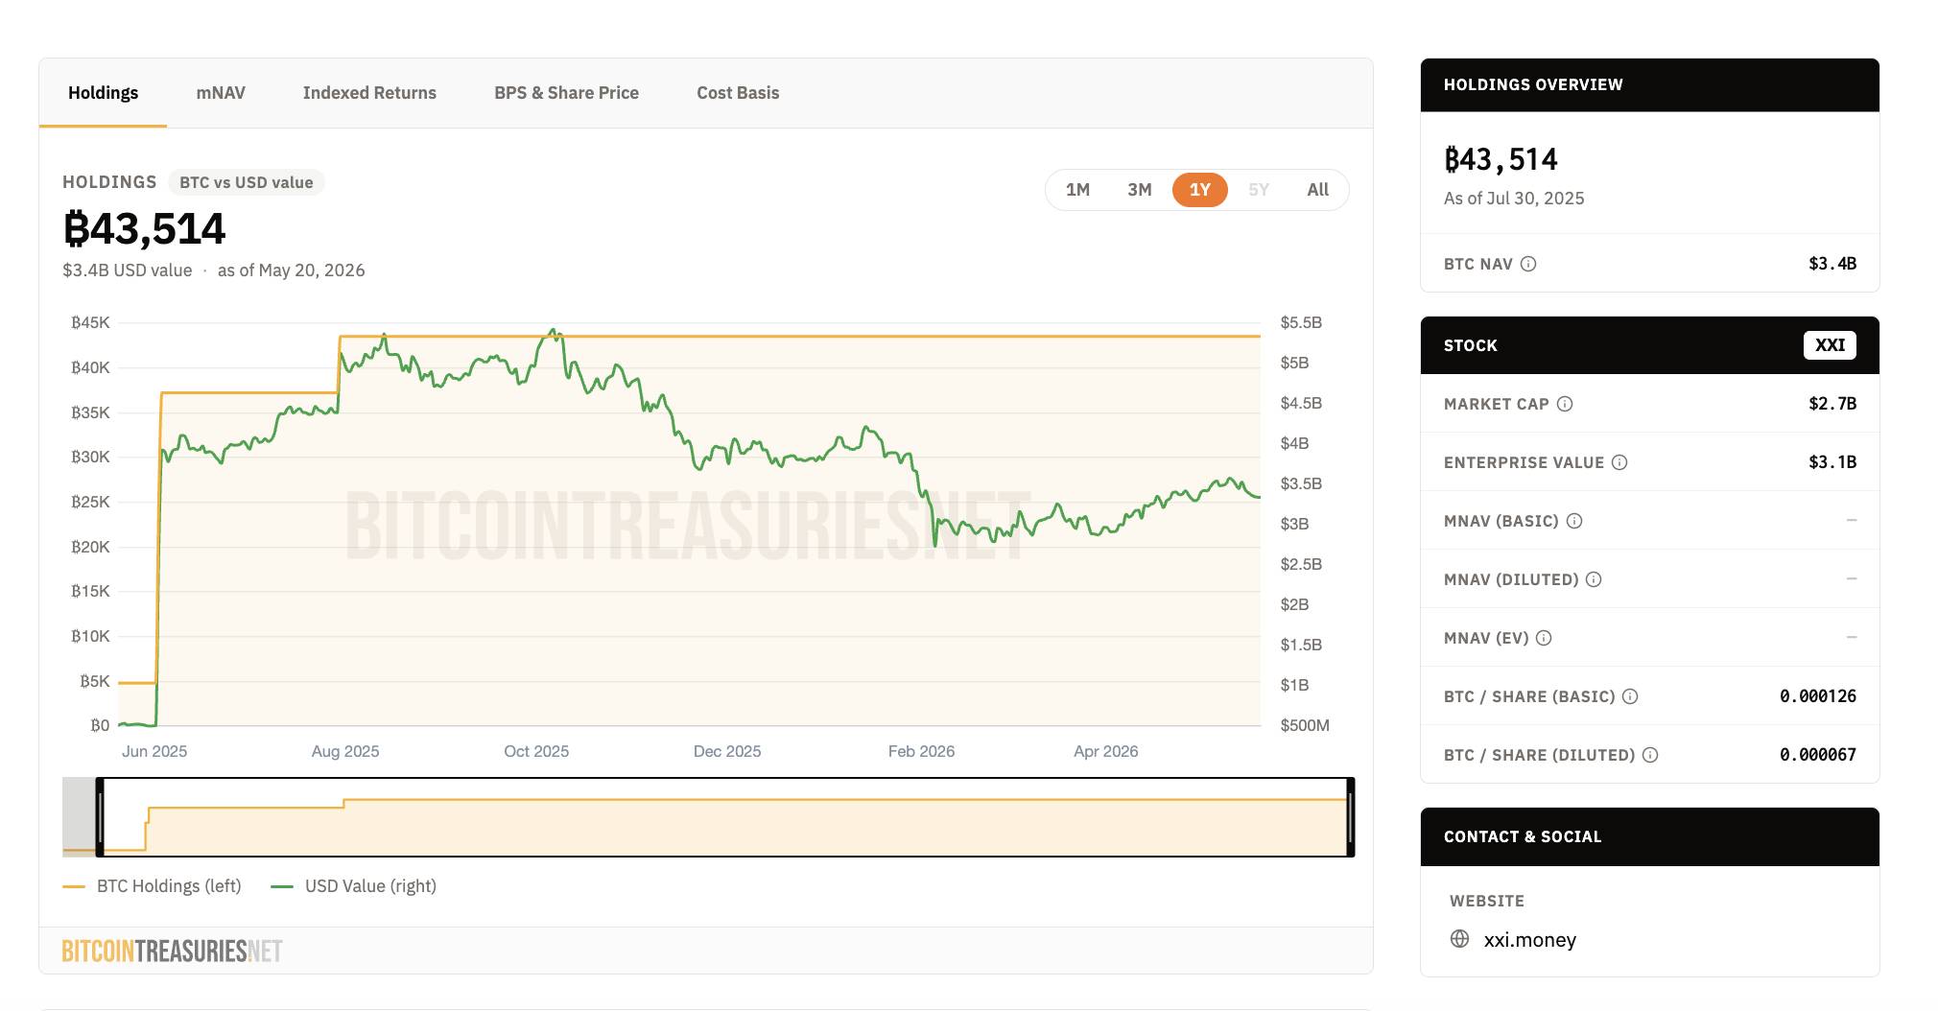This screenshot has height=1011, width=1938.
Task: Select the 5Y time range
Action: pos(1259,190)
